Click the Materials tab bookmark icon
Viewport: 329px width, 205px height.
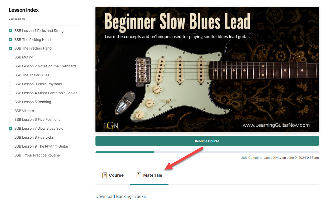pos(139,175)
